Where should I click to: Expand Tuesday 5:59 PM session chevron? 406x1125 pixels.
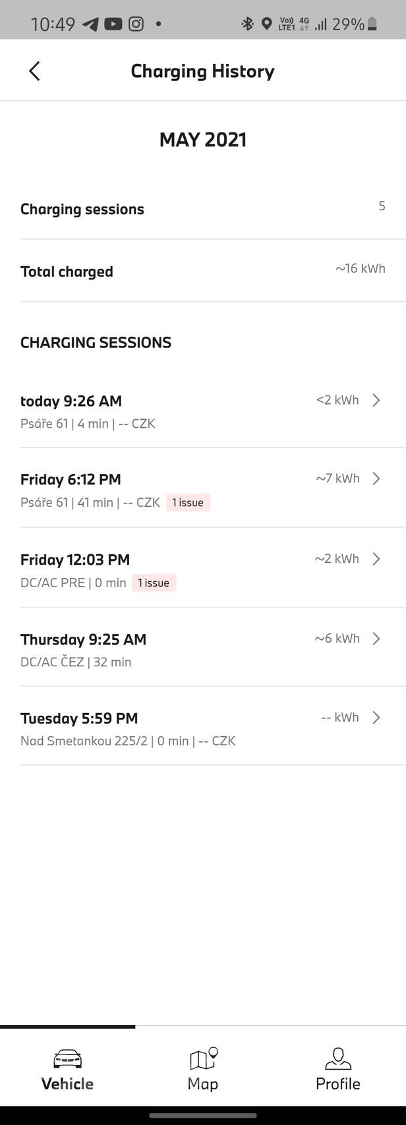[x=376, y=718]
